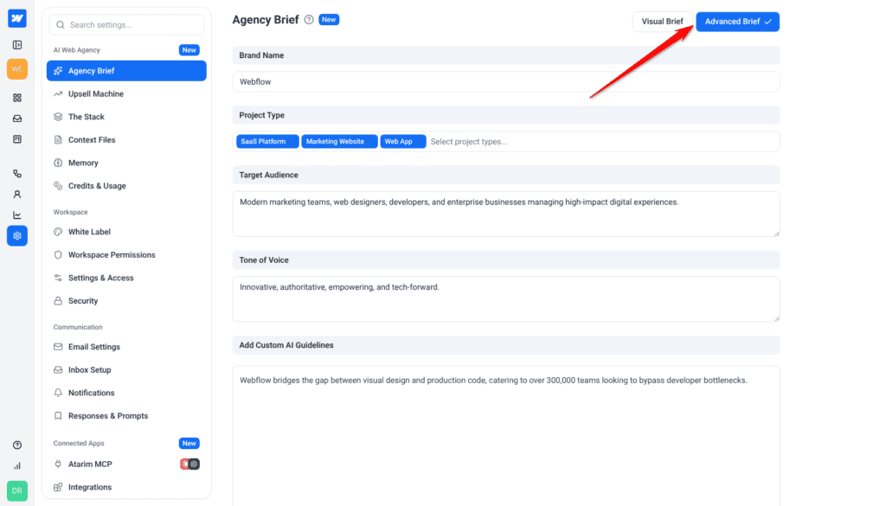Open Responses & Prompts
886x506 pixels.
click(126, 416)
